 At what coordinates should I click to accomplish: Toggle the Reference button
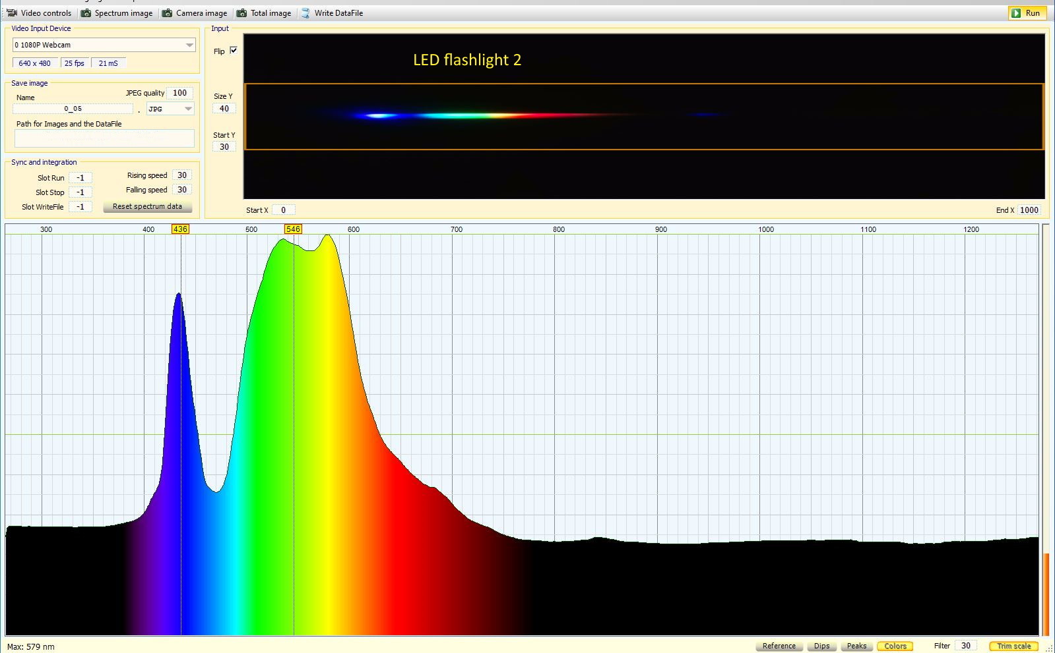[x=779, y=646]
